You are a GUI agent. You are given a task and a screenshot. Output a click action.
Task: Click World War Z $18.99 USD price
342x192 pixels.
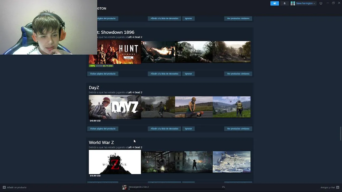pos(95,176)
